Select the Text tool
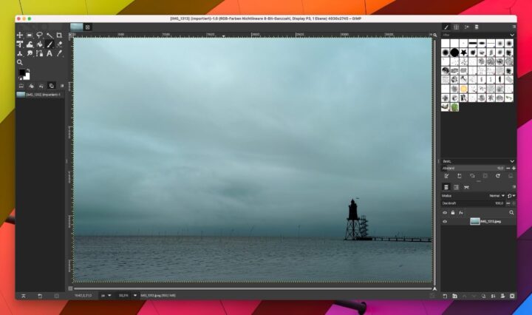This screenshot has width=532, height=315. click(x=50, y=53)
